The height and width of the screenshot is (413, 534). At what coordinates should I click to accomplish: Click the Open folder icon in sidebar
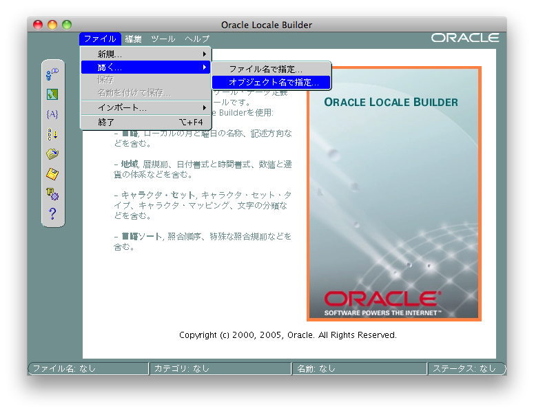pos(52,154)
